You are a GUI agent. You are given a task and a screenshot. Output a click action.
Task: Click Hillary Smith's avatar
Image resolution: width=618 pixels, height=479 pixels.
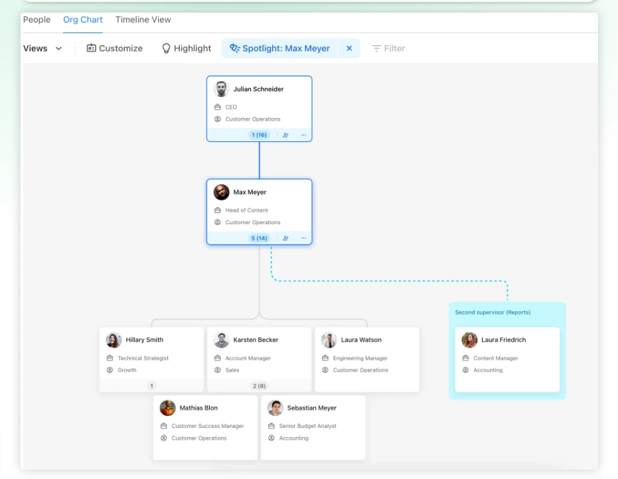click(x=114, y=340)
